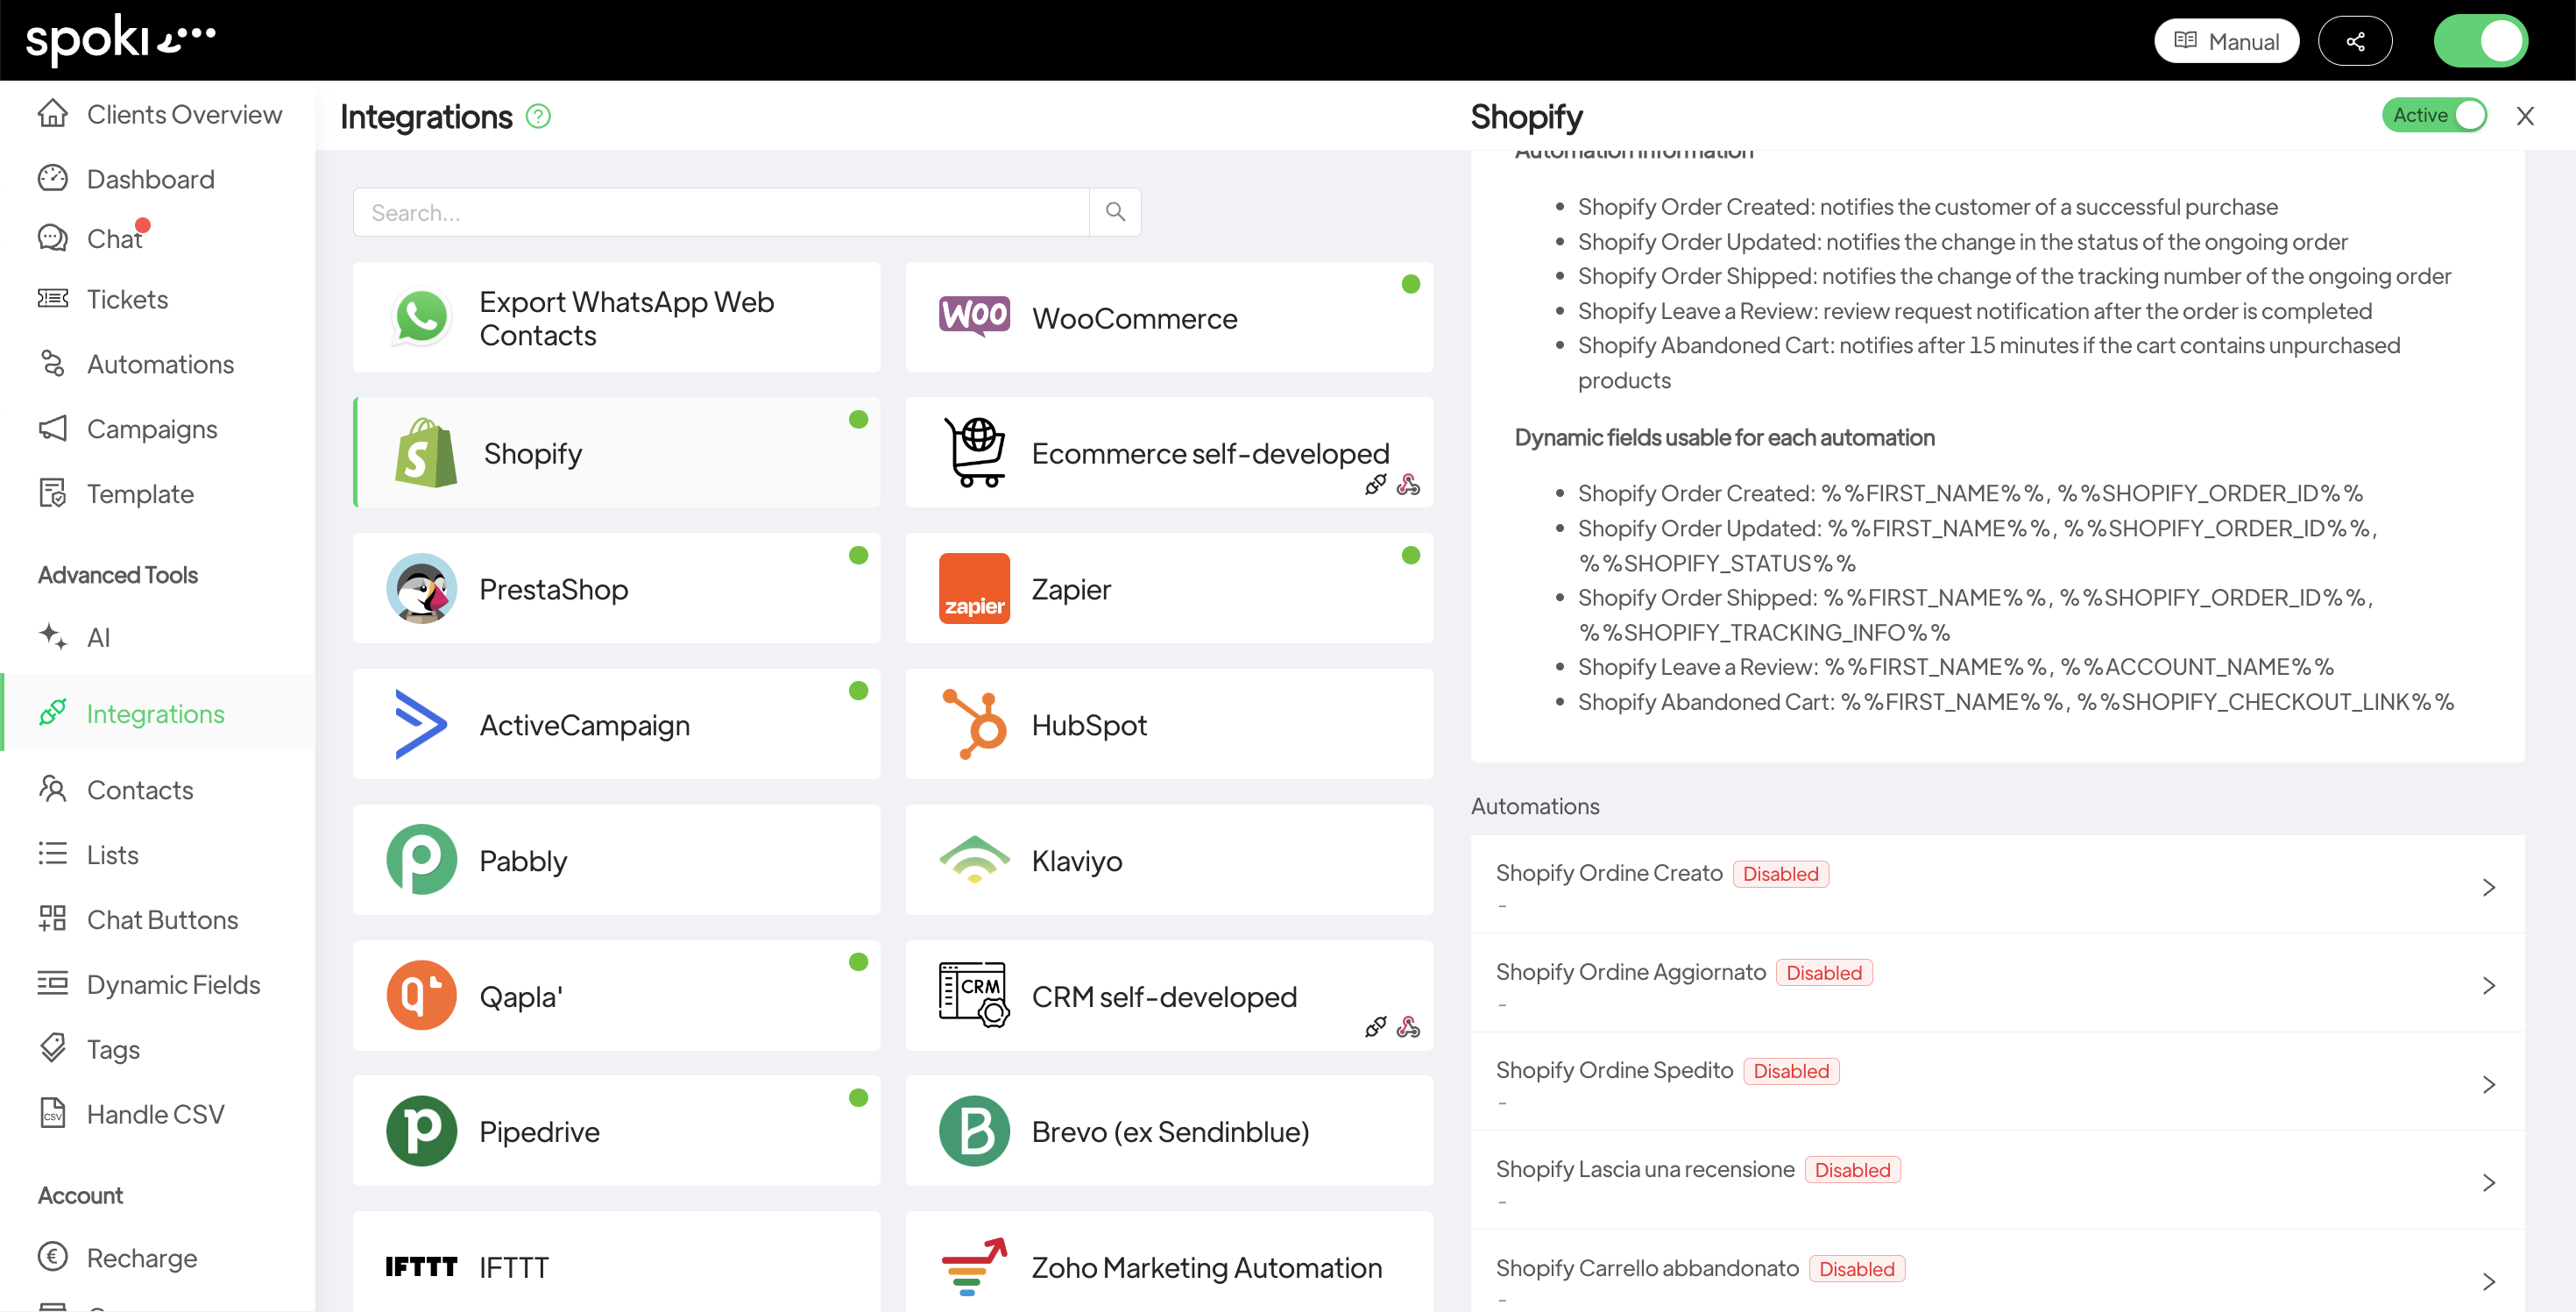Close the Shopify panel

[2525, 116]
